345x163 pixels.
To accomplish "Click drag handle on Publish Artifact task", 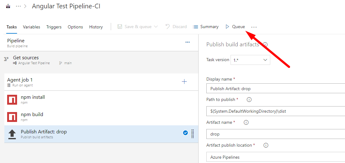I will click(x=192, y=133).
